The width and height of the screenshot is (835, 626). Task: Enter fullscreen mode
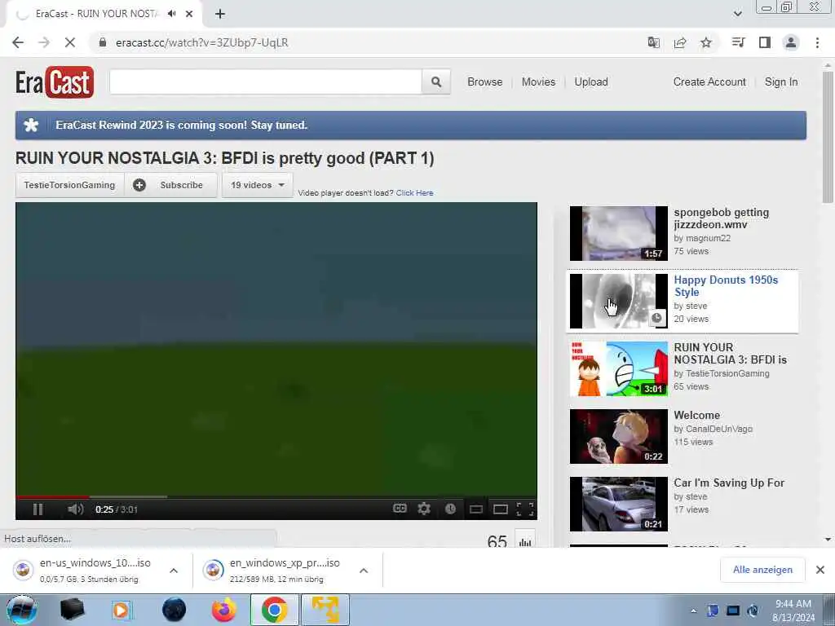click(x=525, y=509)
